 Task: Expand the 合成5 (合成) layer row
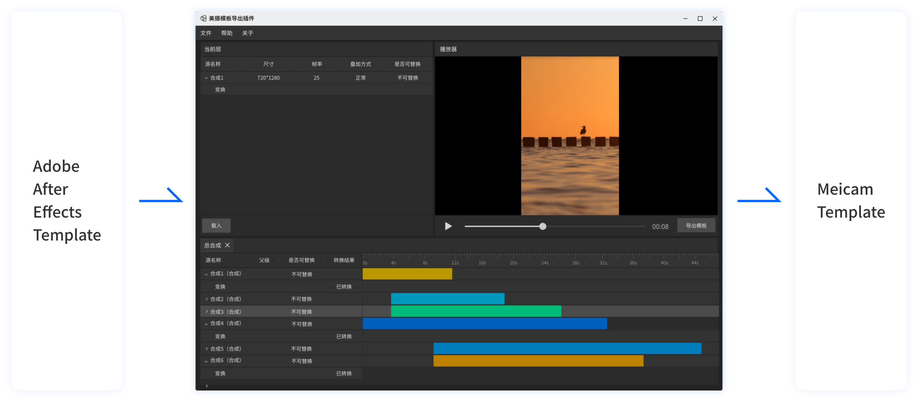[207, 349]
